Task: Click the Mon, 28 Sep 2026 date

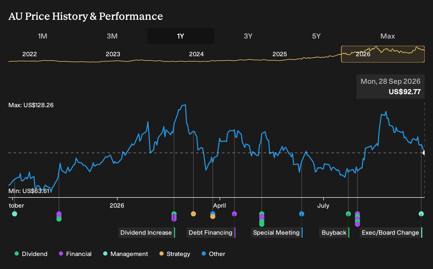Action: coord(391,81)
